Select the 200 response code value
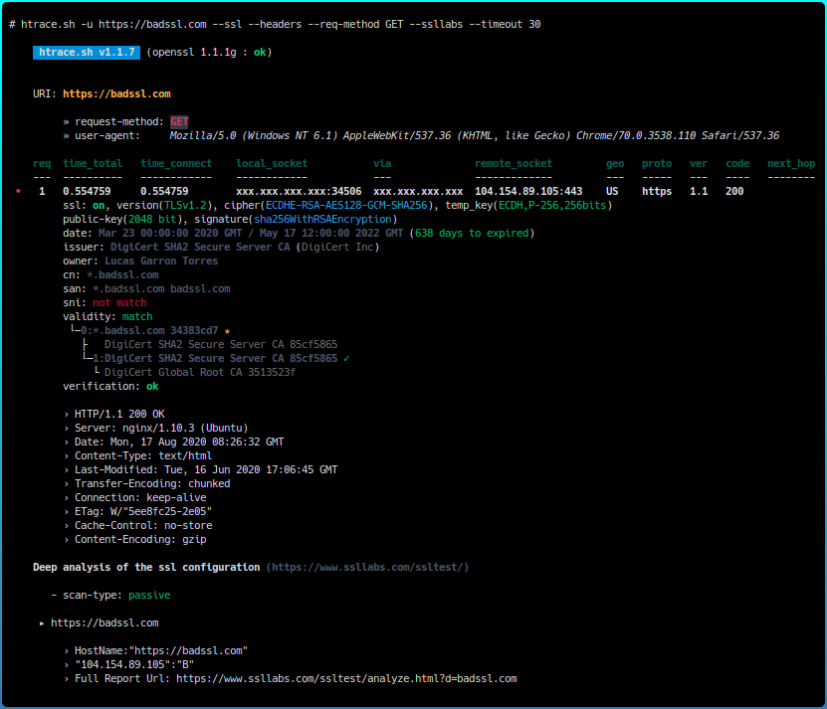This screenshot has width=827, height=709. (734, 191)
